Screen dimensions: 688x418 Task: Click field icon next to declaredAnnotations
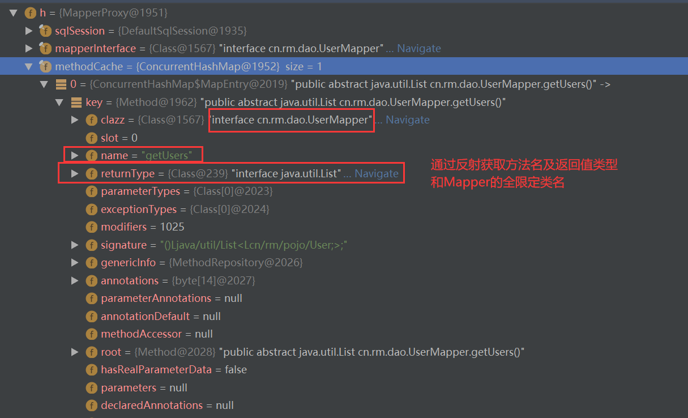coord(91,405)
